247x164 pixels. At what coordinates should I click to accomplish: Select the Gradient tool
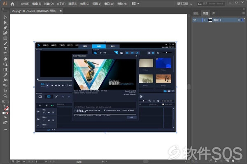tap(5, 69)
